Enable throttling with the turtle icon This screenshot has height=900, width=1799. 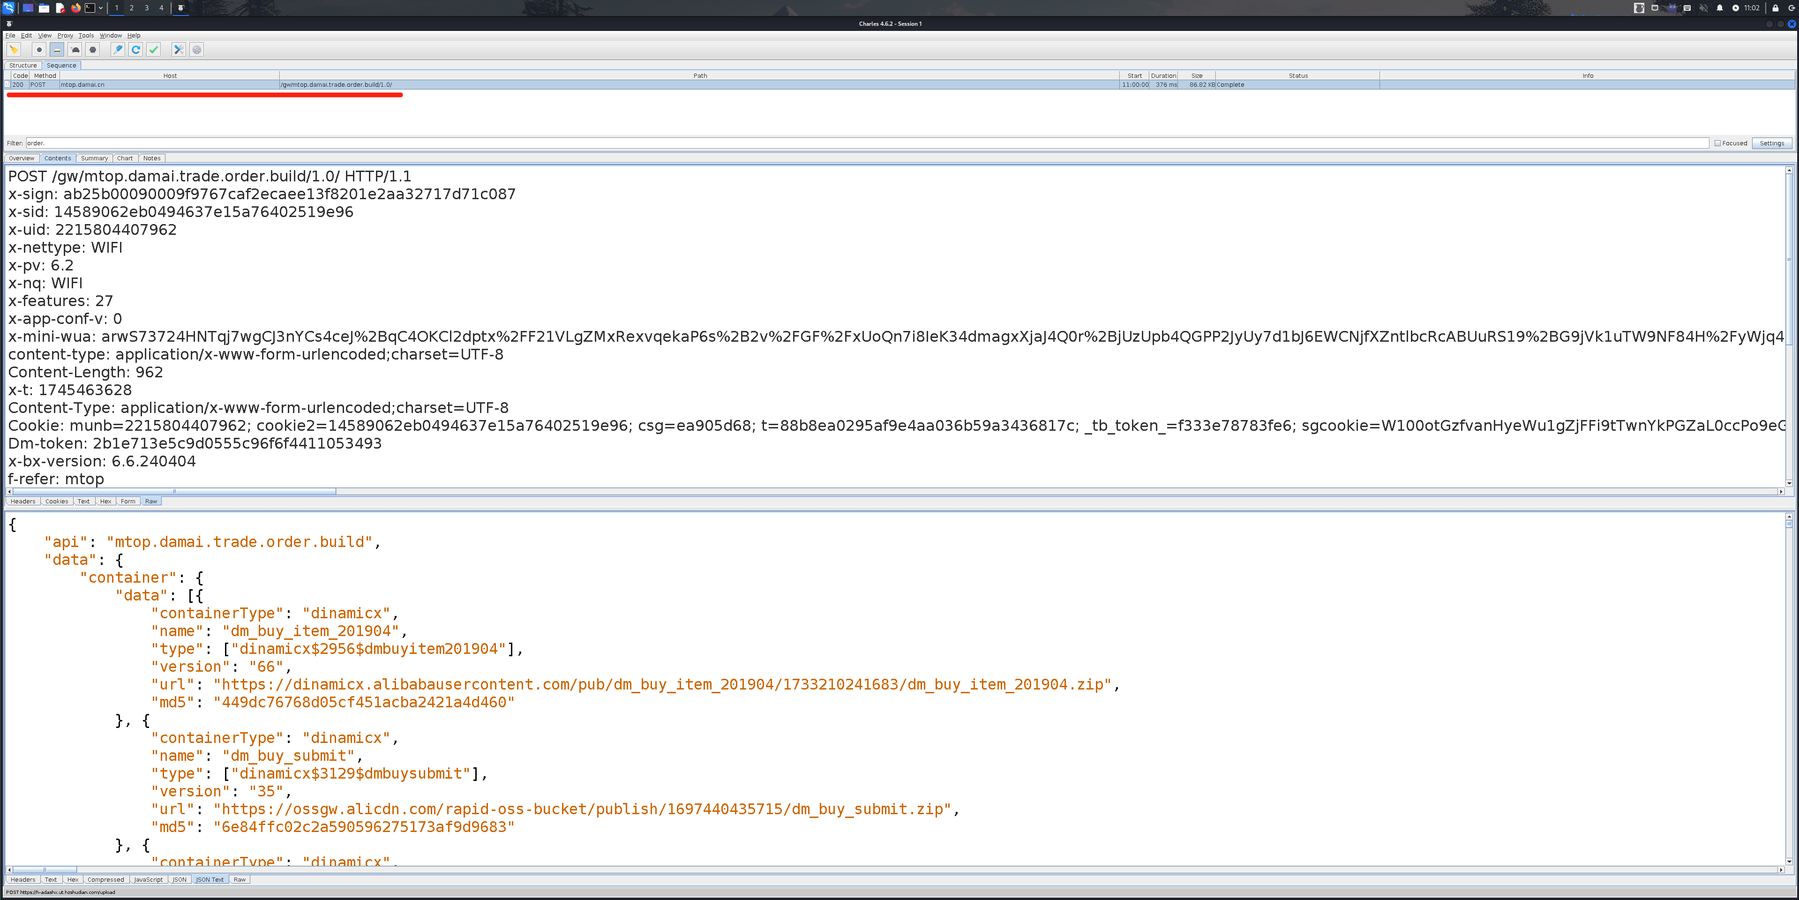[75, 50]
